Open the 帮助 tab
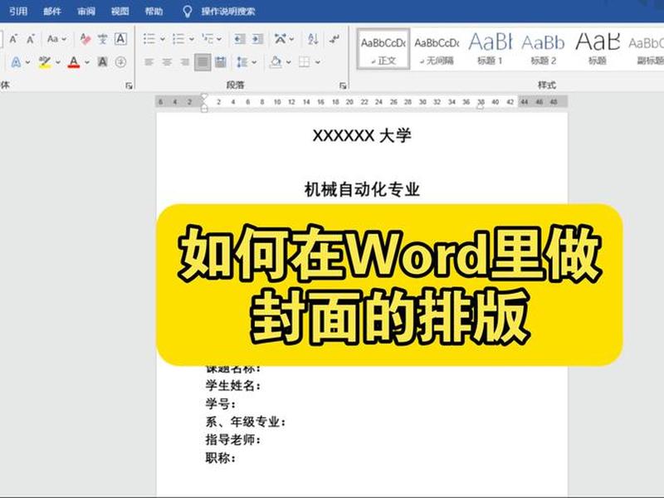664x498 pixels. pos(154,11)
